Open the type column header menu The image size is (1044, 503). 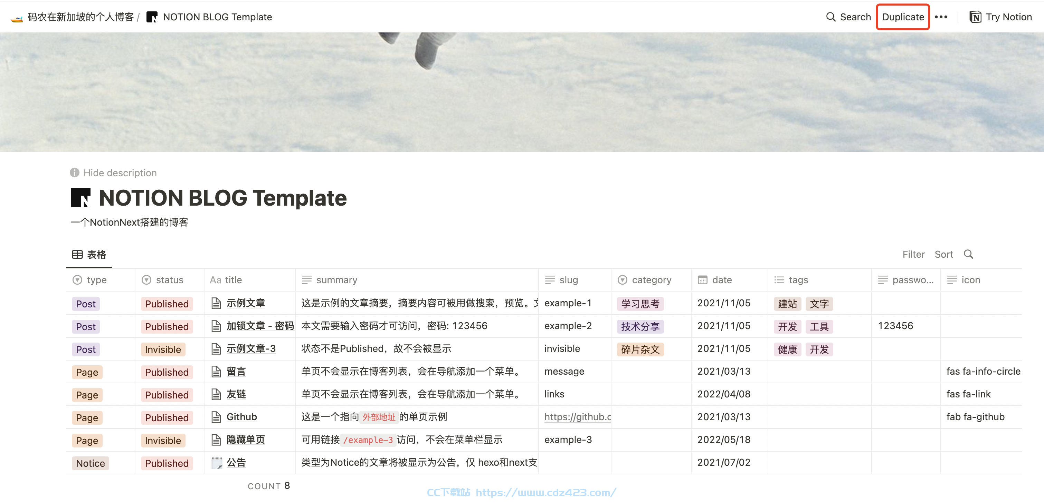[x=101, y=280]
